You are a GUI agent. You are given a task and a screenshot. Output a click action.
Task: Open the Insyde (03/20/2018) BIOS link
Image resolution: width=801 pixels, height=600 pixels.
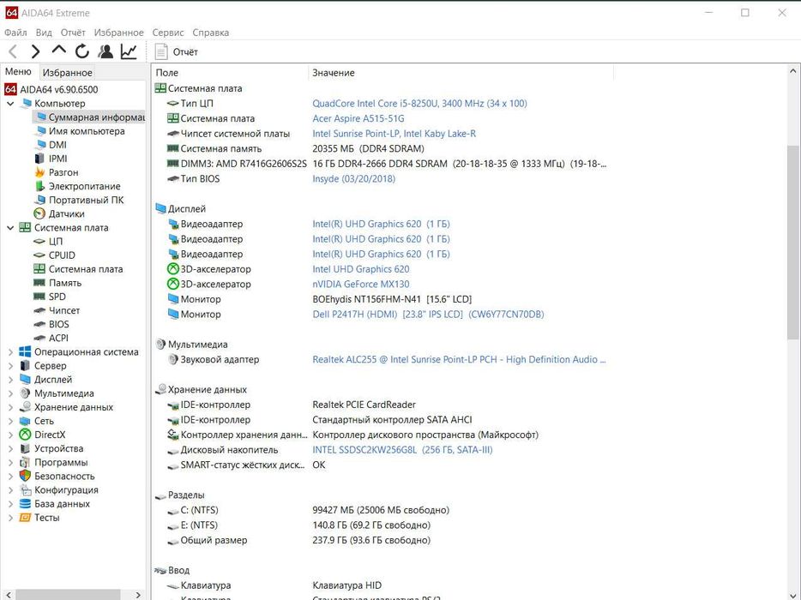(x=353, y=179)
